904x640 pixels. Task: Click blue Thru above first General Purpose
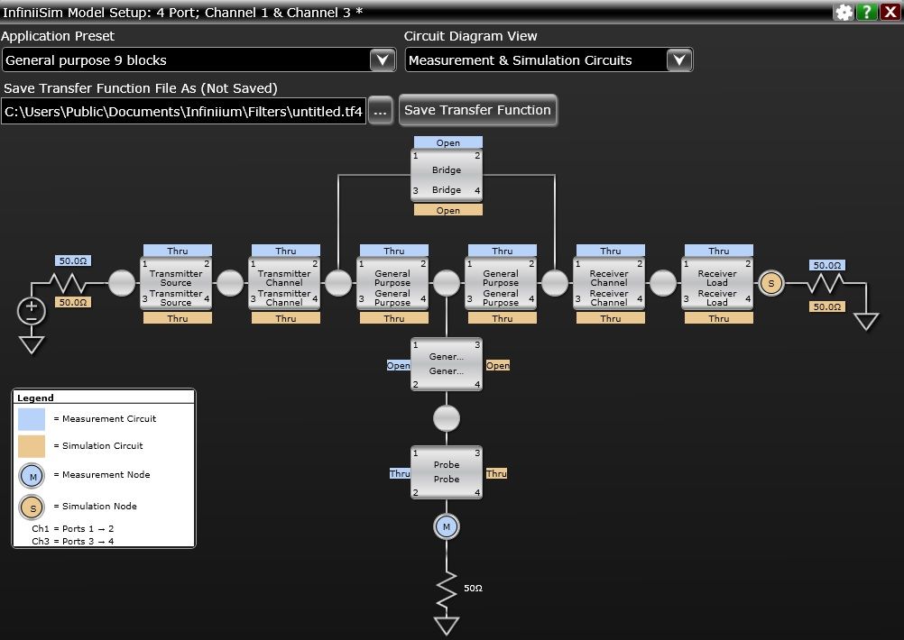[393, 250]
